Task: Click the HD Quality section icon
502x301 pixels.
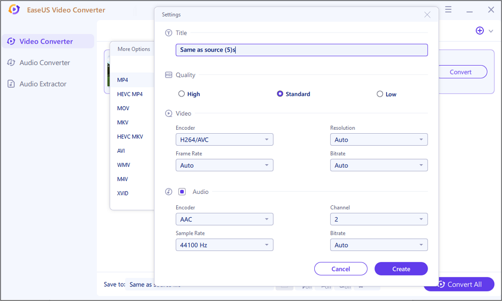Action: 168,75
